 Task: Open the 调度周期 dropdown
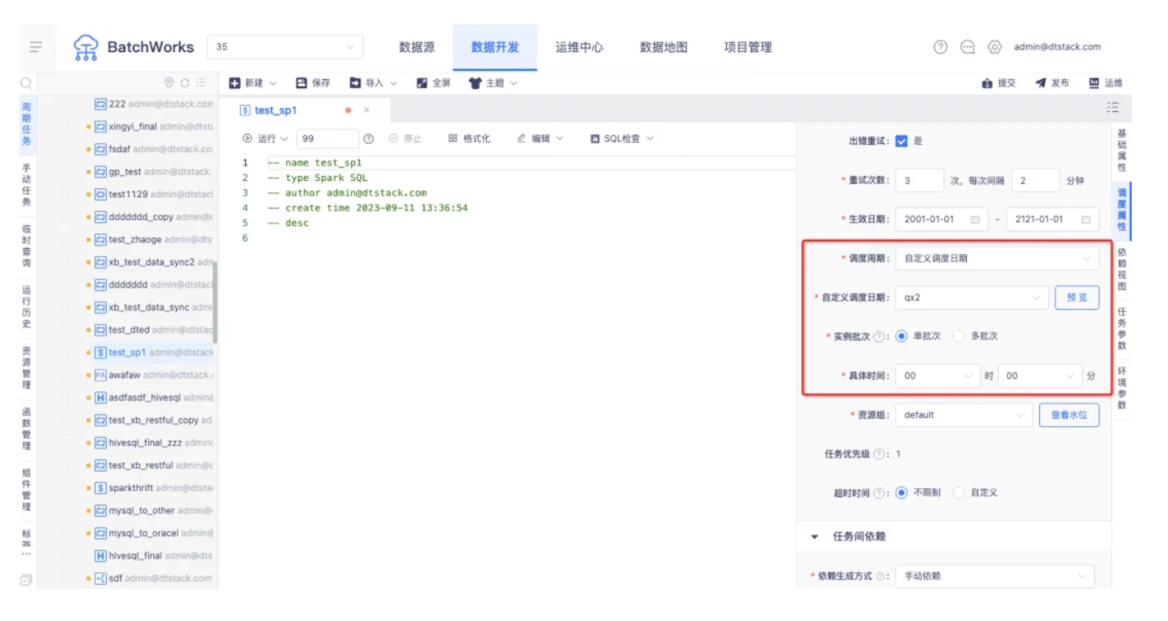point(997,258)
